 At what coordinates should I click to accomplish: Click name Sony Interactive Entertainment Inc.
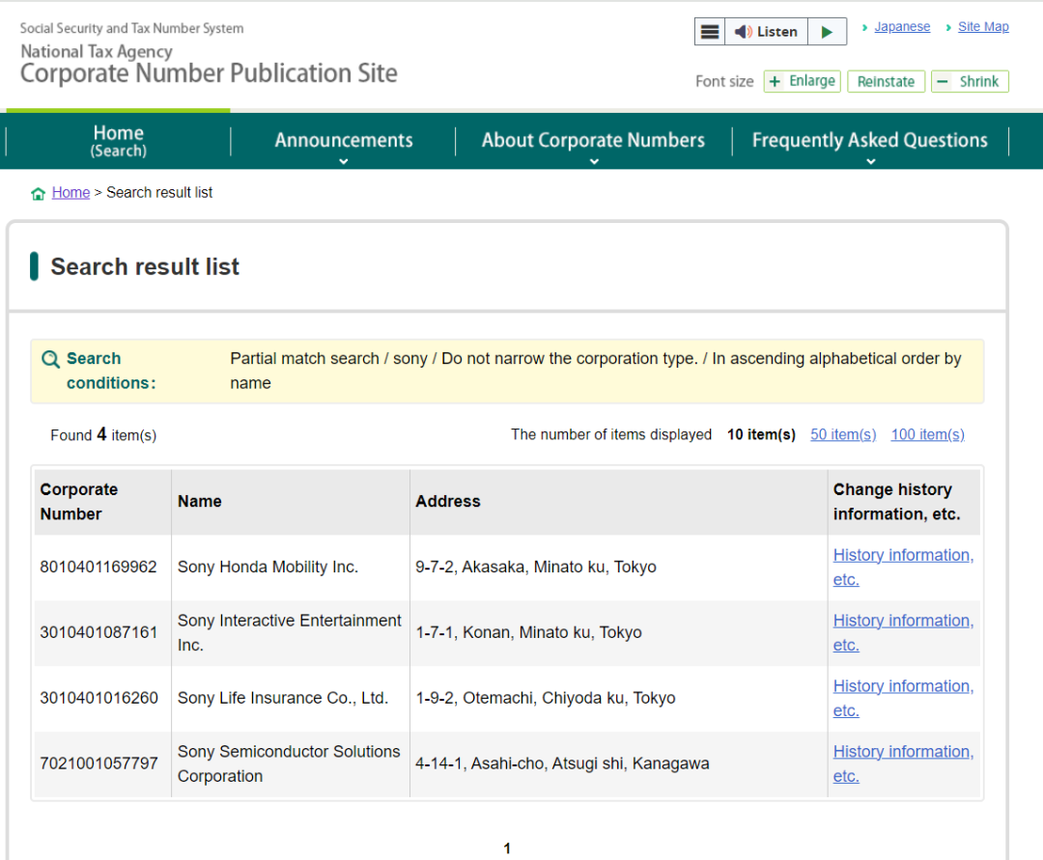coord(290,633)
